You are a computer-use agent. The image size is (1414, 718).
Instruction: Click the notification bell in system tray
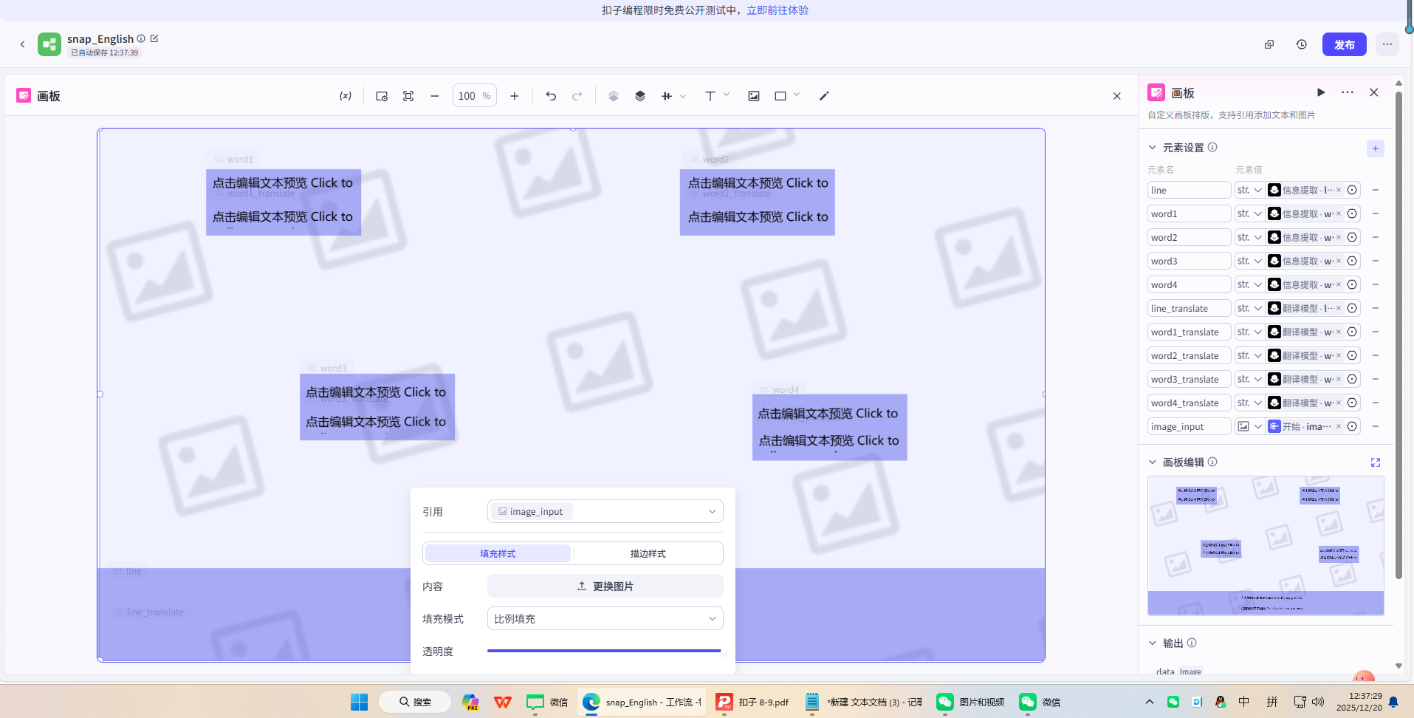(x=1393, y=702)
